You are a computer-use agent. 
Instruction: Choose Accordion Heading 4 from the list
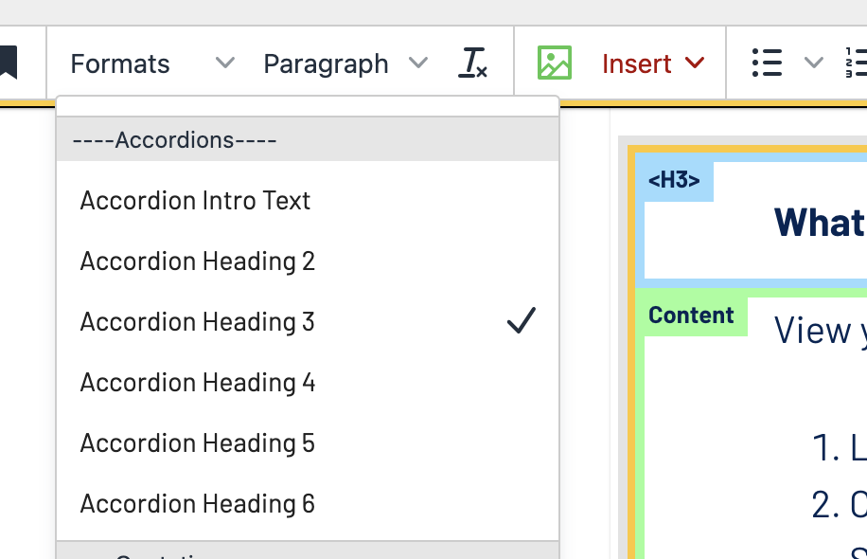198,383
